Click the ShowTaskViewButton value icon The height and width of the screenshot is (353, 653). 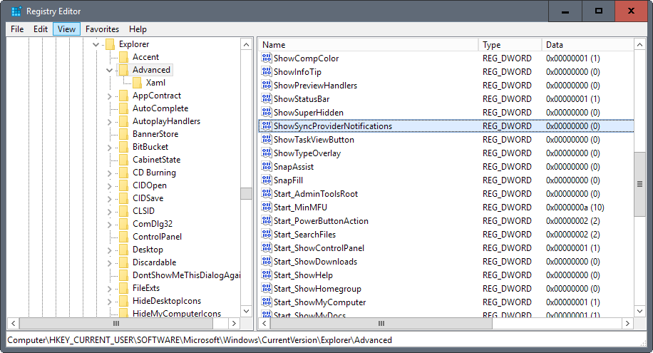pos(267,140)
